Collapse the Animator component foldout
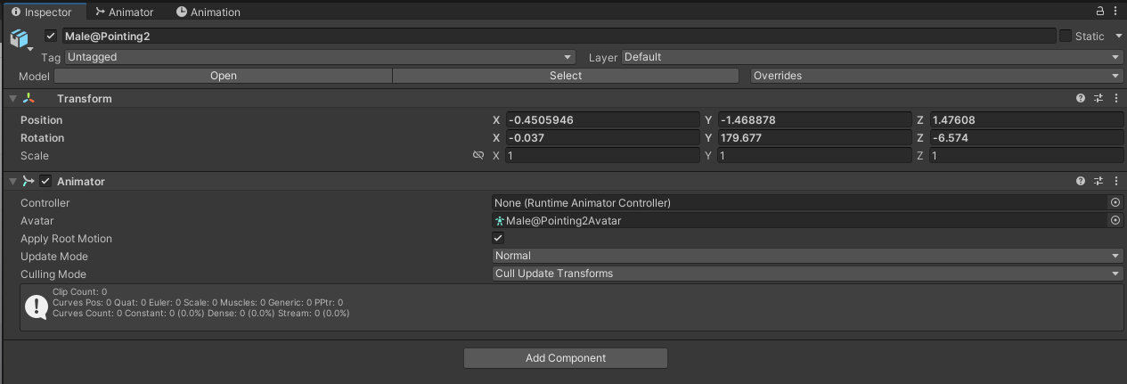The height and width of the screenshot is (384, 1127). pos(12,182)
